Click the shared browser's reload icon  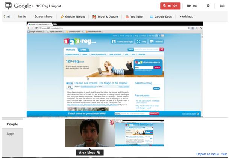pos(36,28)
